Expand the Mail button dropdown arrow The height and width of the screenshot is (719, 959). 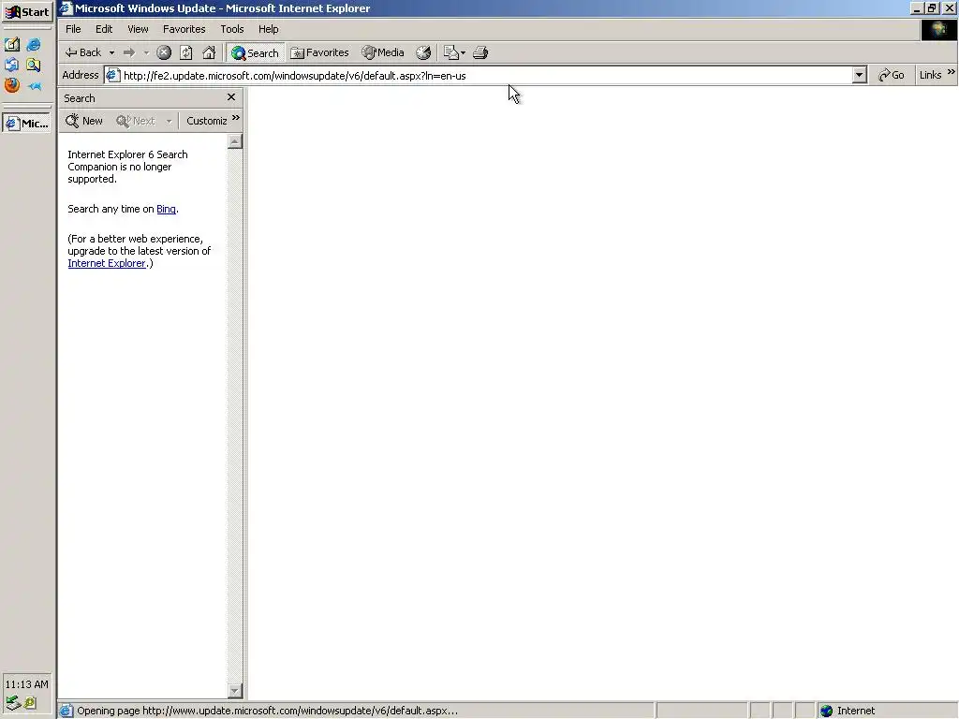[463, 52]
